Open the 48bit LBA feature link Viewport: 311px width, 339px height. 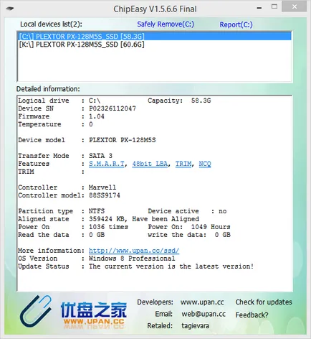tap(150, 164)
